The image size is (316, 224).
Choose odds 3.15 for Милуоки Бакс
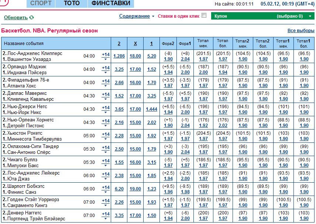pos(152,162)
